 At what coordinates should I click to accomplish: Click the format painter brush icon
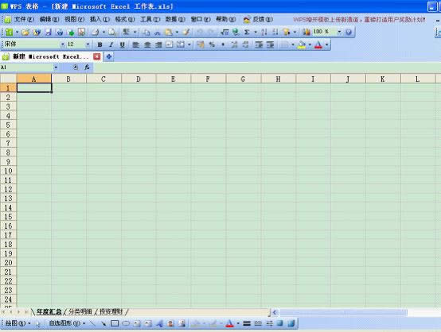(x=185, y=32)
